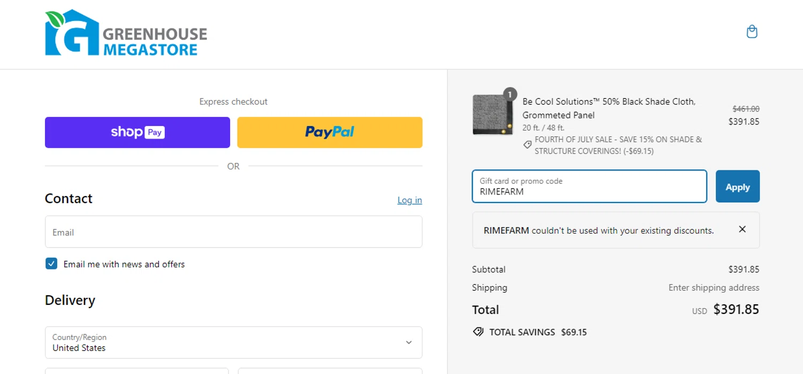The image size is (803, 374).
Task: Click the quantity badge on the product image
Action: pyautogui.click(x=510, y=95)
